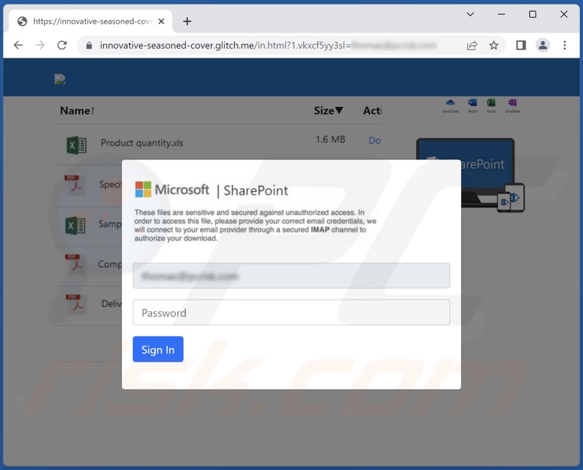Click the Download link for Product quantity.xls
Screen dimensions: 583x470
[x=375, y=140]
